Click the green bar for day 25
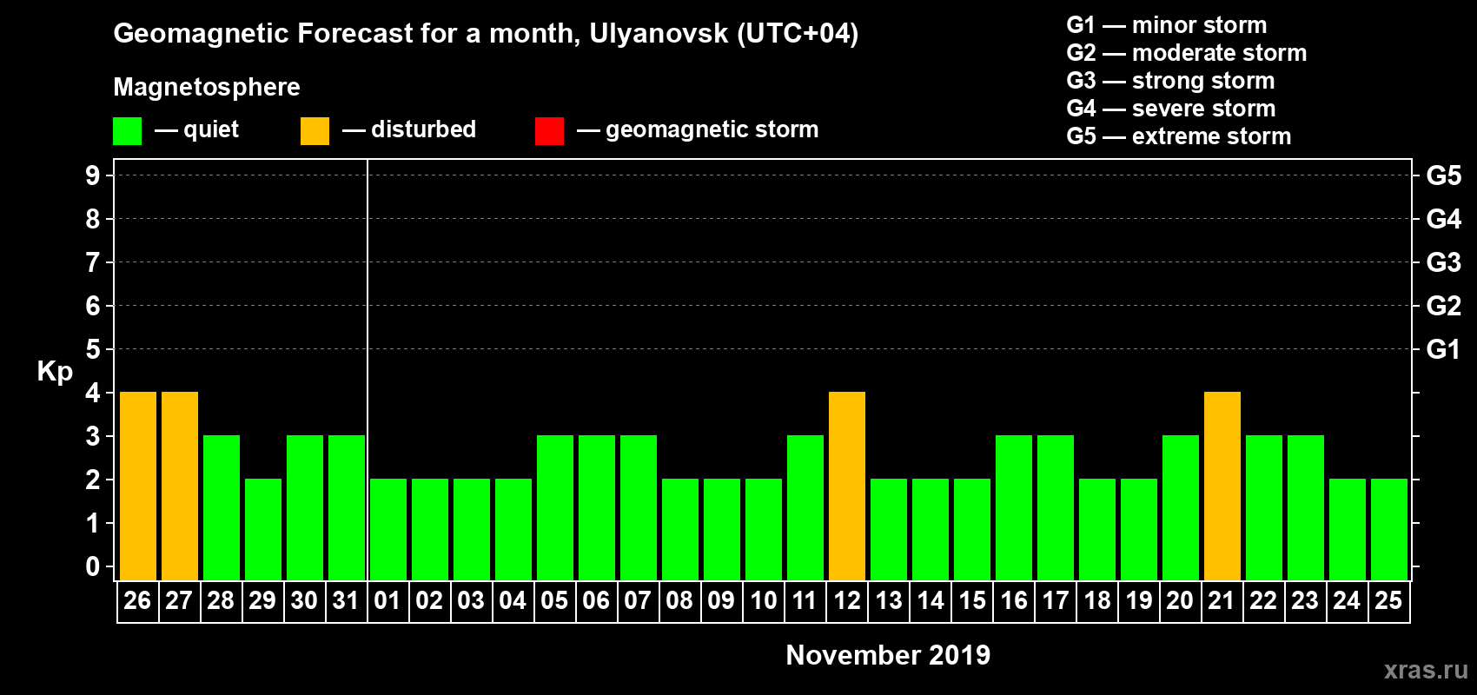 1389,530
